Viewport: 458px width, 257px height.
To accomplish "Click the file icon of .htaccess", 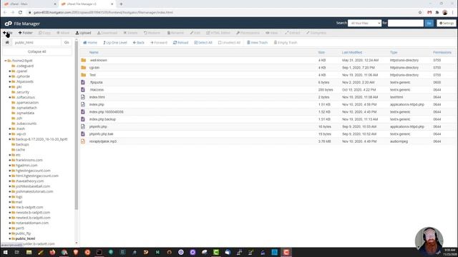I will click(83, 90).
